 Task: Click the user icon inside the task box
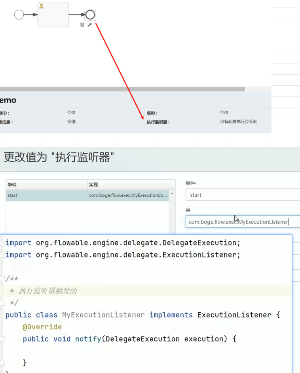tap(42, 6)
